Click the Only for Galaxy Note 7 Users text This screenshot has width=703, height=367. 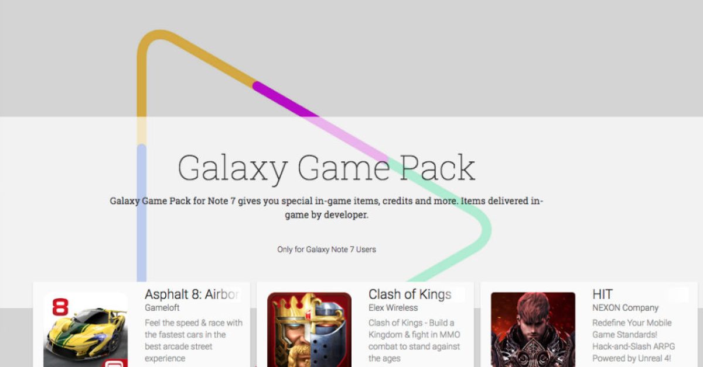(326, 250)
